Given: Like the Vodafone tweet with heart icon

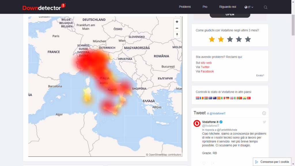Looking at the screenshot, I should pyautogui.click(x=204, y=163).
